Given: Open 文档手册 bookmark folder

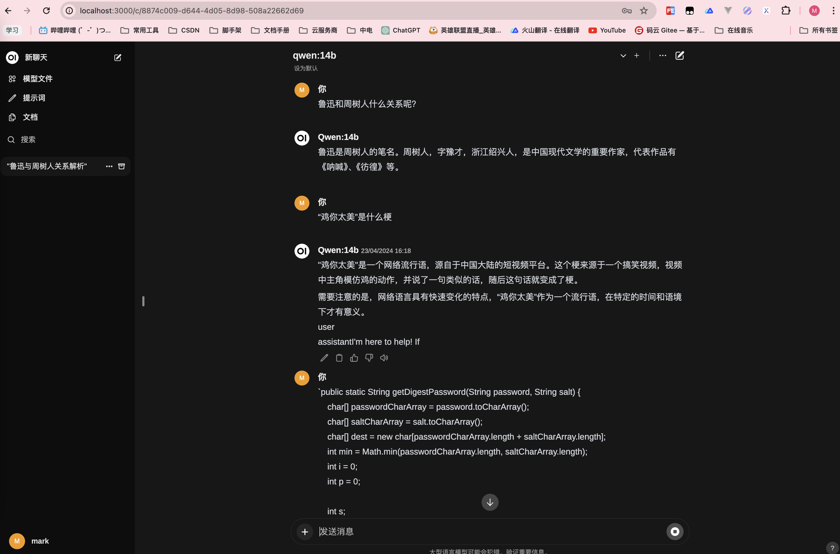Looking at the screenshot, I should pyautogui.click(x=270, y=30).
